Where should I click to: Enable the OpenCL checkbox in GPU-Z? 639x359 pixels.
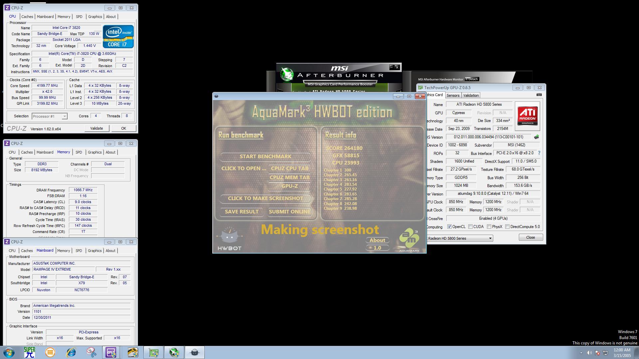(x=449, y=227)
